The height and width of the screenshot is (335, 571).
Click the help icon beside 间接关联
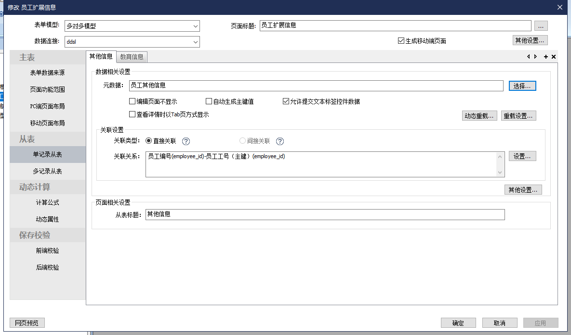point(280,141)
